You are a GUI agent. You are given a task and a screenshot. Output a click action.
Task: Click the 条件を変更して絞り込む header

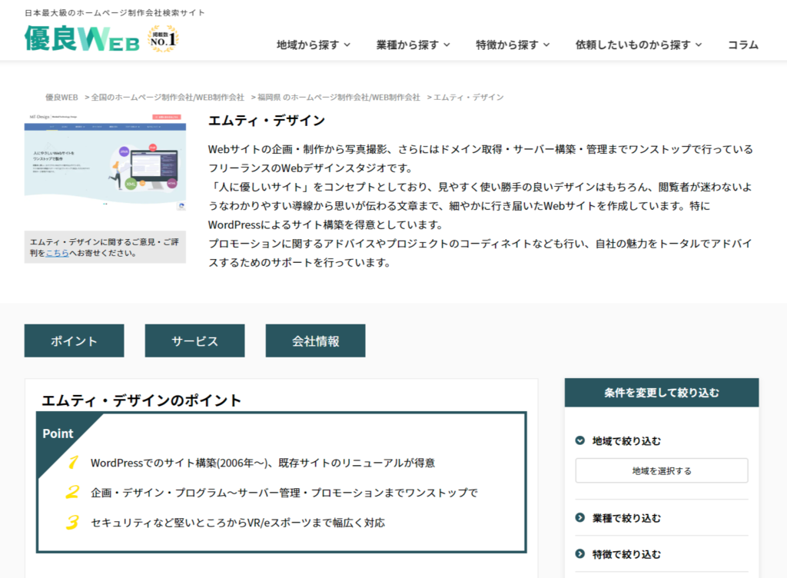click(x=662, y=392)
